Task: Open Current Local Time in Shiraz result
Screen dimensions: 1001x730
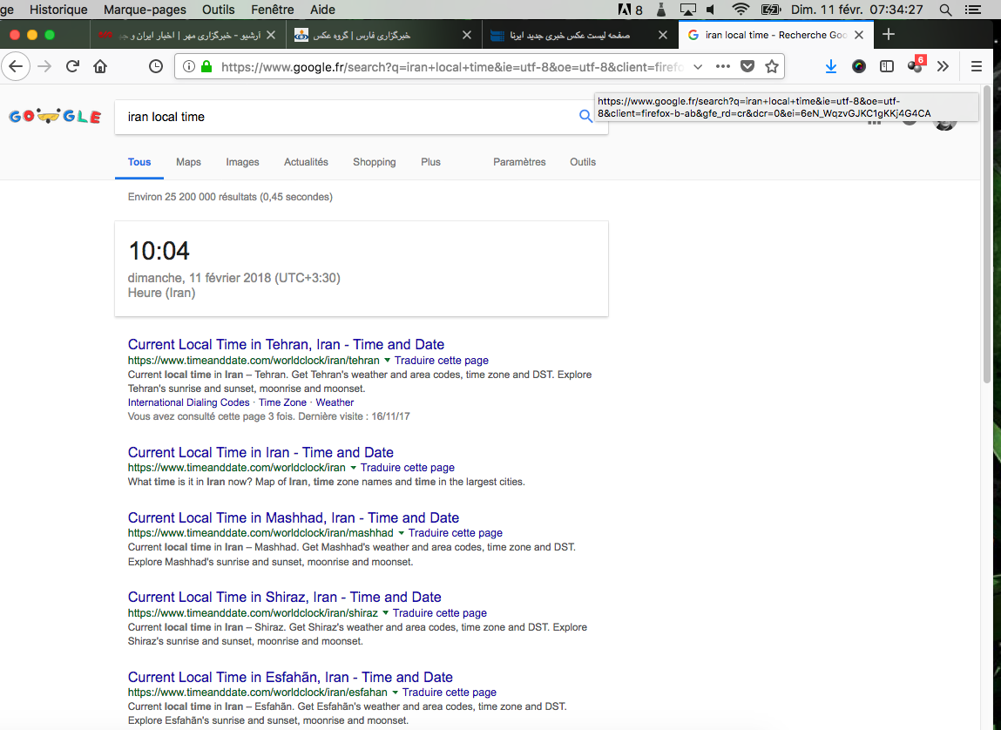Action: (x=284, y=598)
